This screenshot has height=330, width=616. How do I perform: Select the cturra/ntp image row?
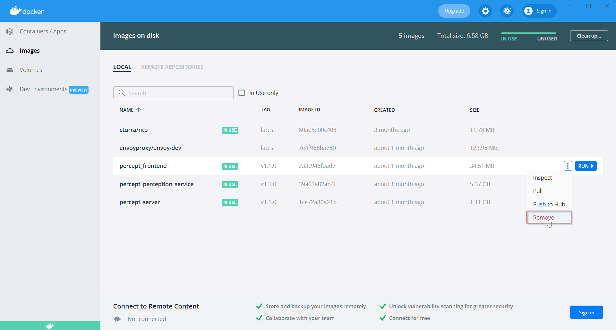pos(358,130)
